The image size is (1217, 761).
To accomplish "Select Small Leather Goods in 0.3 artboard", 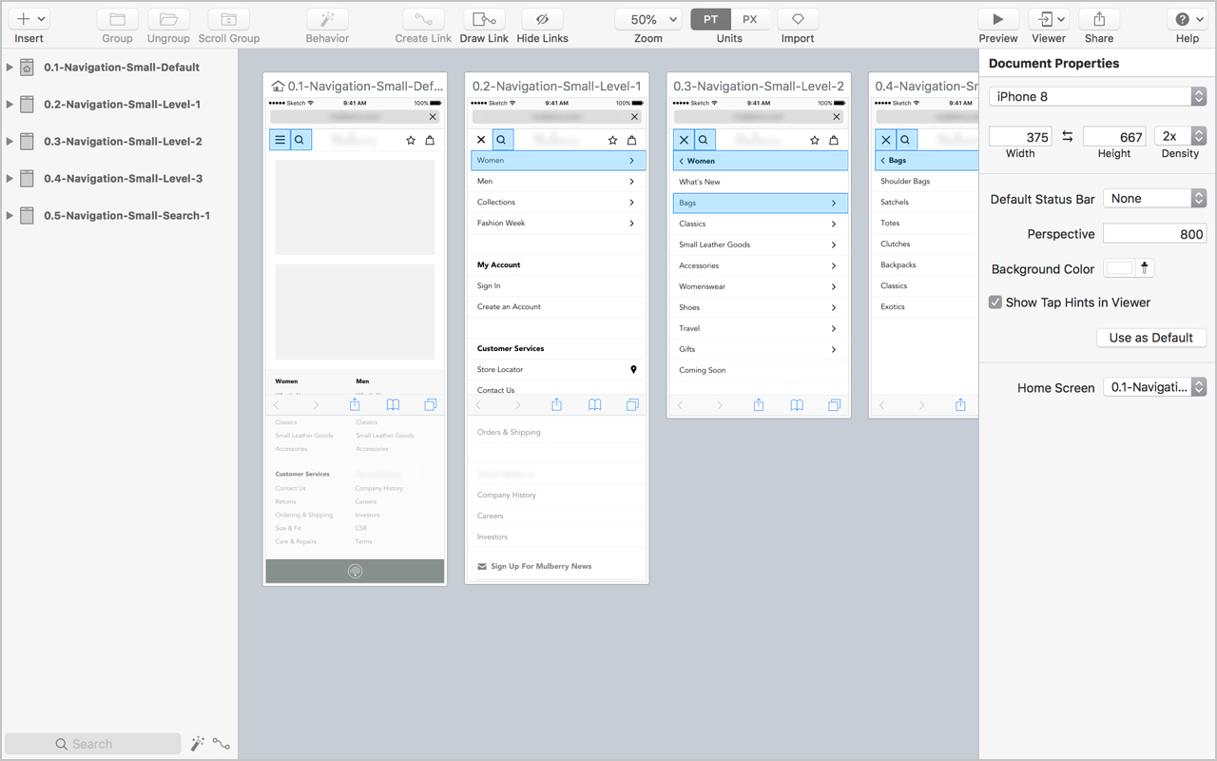I will pyautogui.click(x=760, y=244).
